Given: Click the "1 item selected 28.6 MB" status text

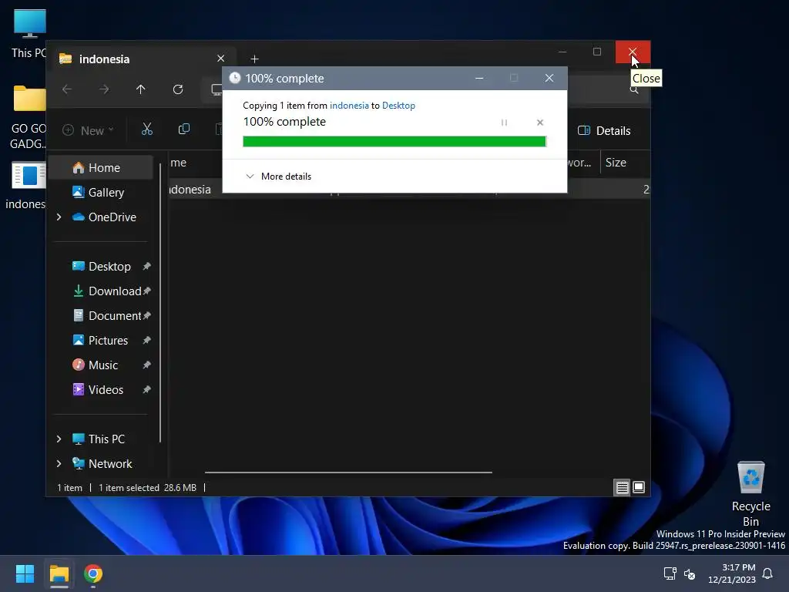Looking at the screenshot, I should (147, 487).
